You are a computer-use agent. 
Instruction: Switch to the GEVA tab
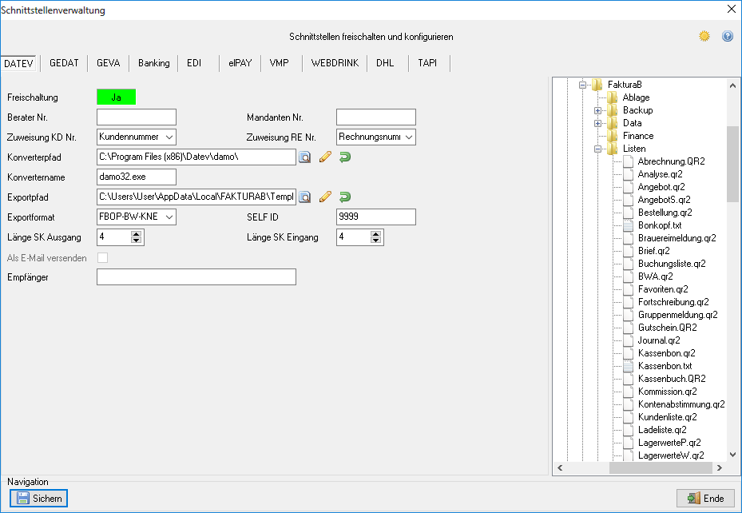[109, 63]
